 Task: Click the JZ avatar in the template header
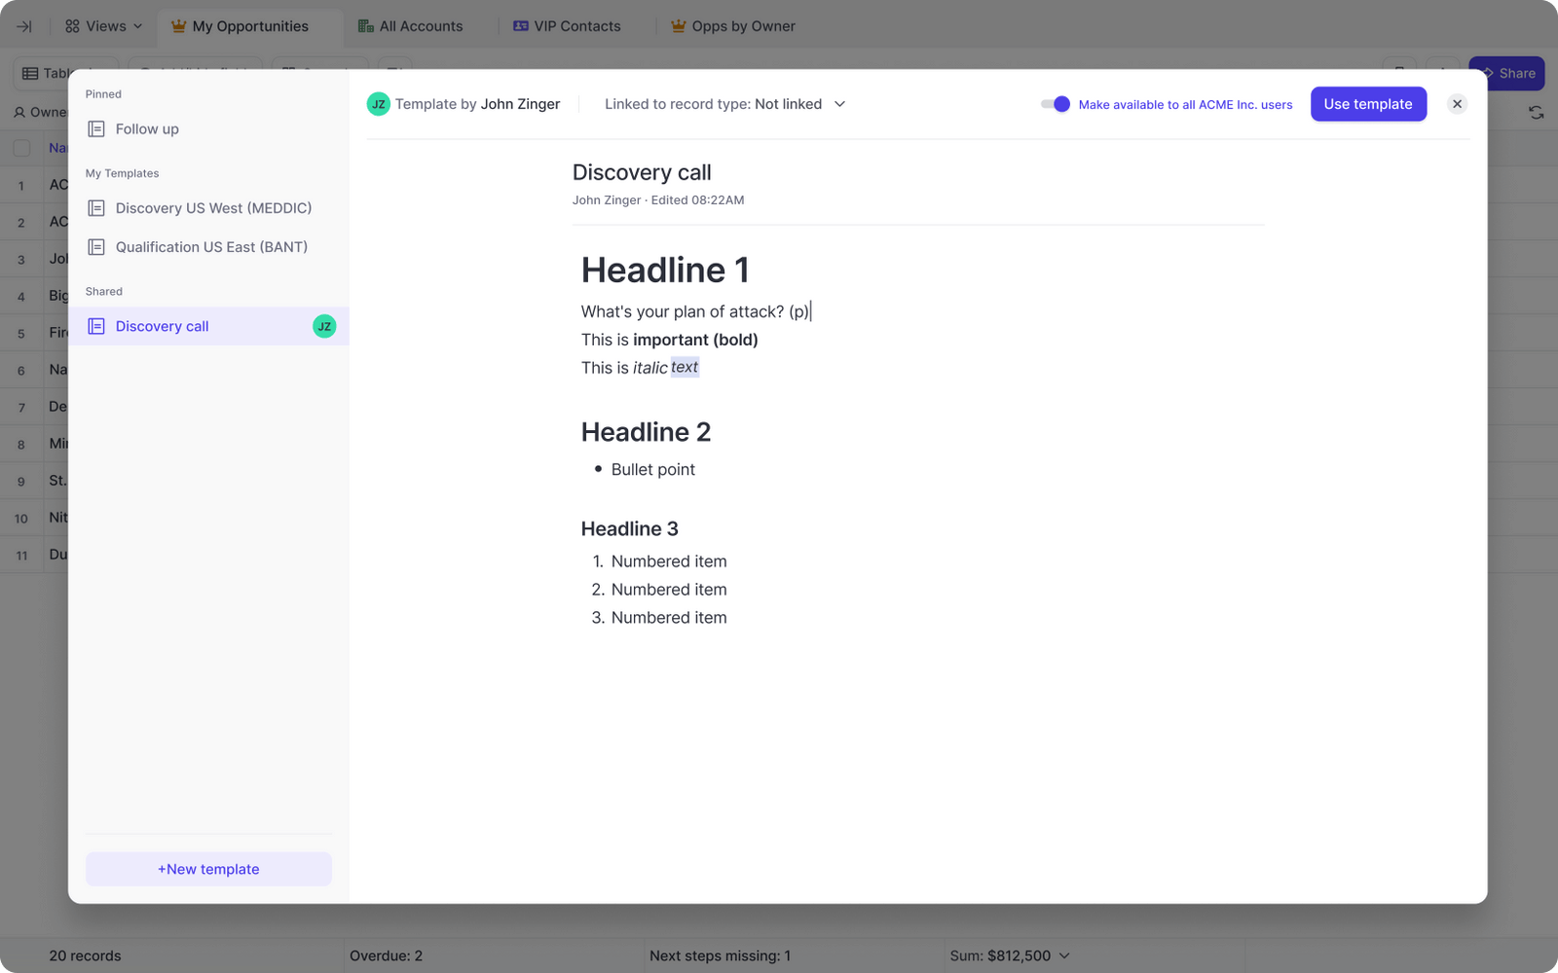pyautogui.click(x=379, y=103)
